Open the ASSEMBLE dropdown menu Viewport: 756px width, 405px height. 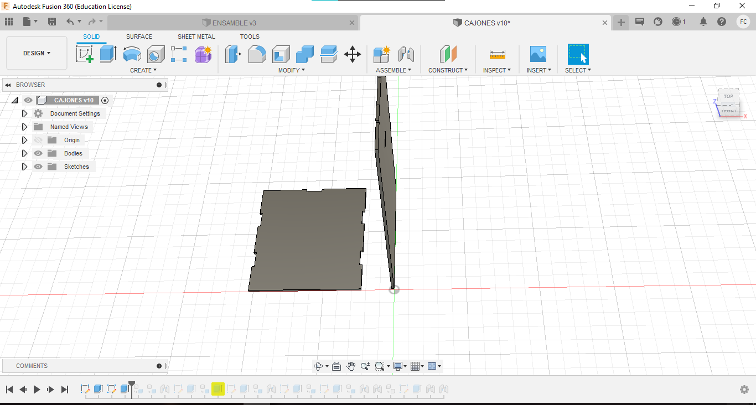pyautogui.click(x=393, y=70)
